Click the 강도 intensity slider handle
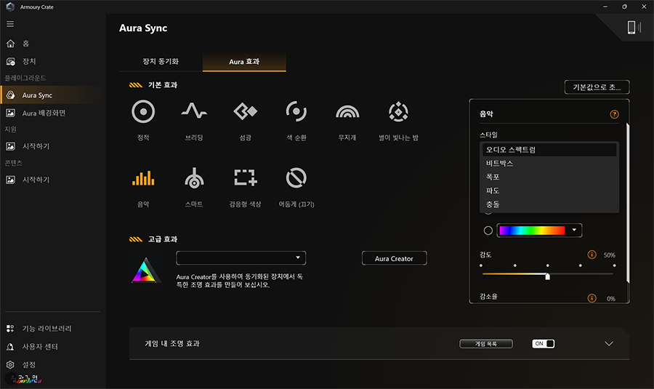This screenshot has height=389, width=654. pos(547,276)
